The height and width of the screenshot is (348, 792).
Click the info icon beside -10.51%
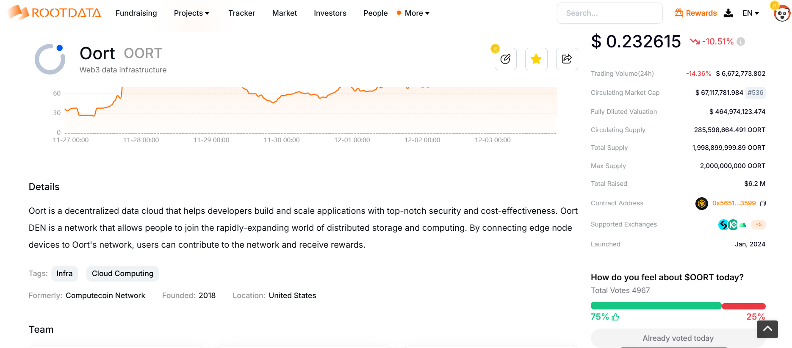tap(741, 41)
